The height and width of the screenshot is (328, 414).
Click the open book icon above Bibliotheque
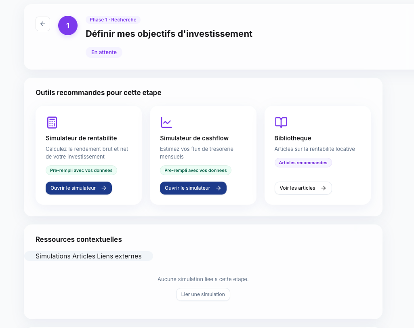tap(281, 122)
